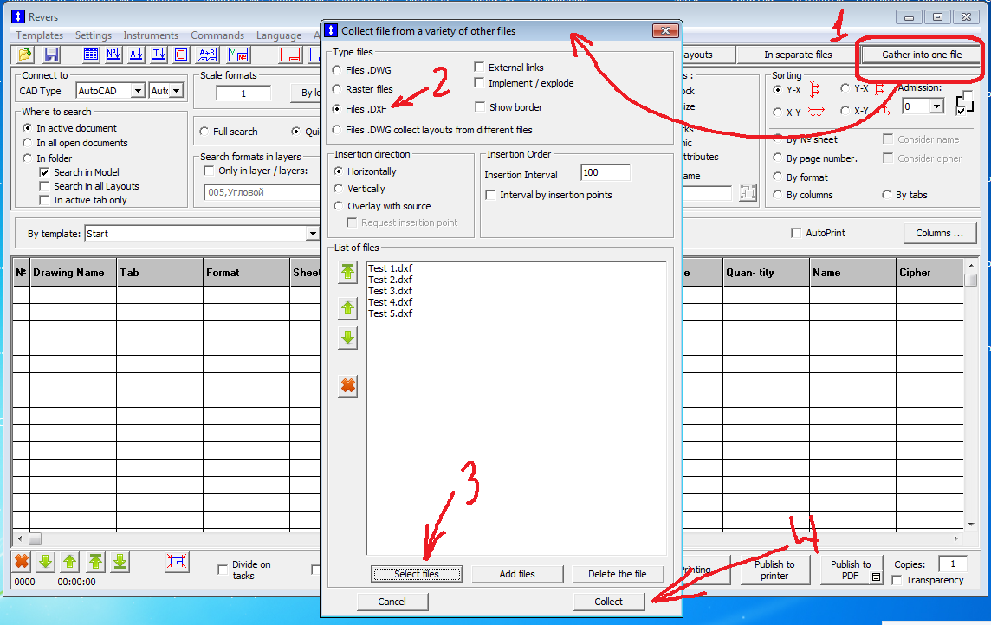Open Admission value dropdown
991x625 pixels.
pyautogui.click(x=936, y=106)
